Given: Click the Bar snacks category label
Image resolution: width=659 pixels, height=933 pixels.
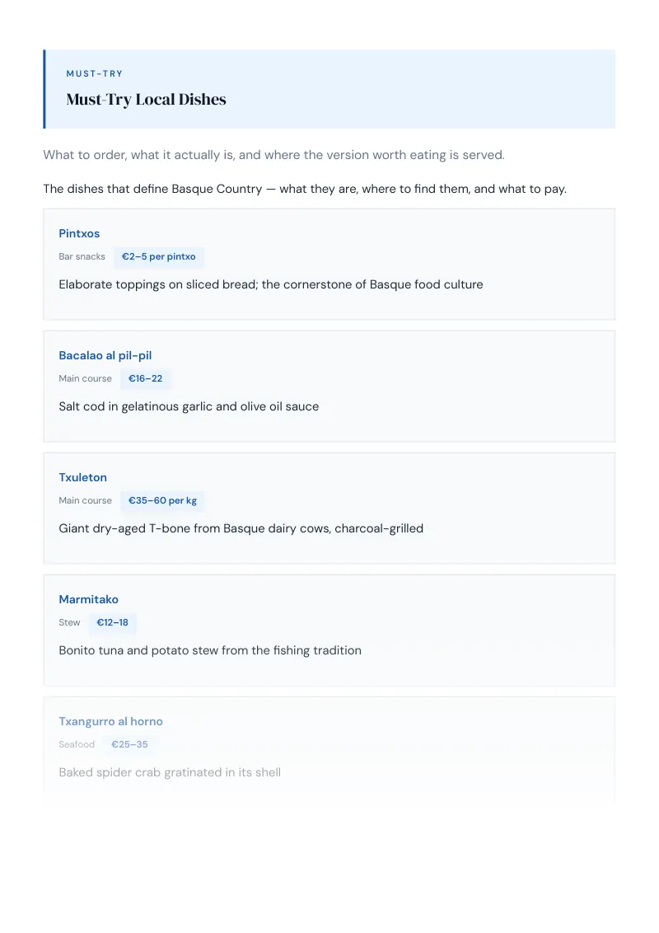Looking at the screenshot, I should tap(82, 256).
